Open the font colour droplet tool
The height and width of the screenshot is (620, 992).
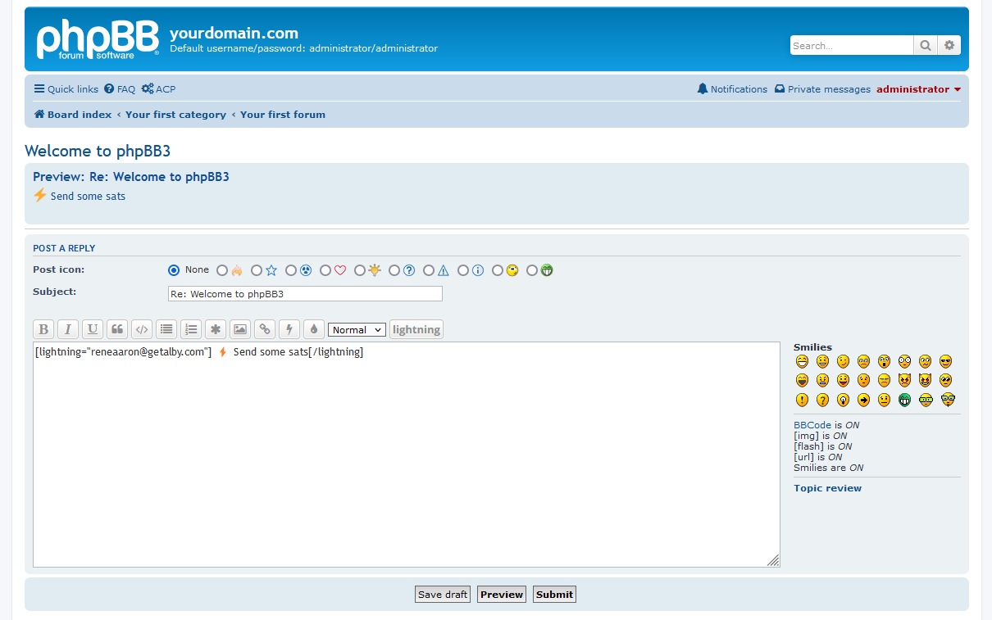pyautogui.click(x=314, y=329)
